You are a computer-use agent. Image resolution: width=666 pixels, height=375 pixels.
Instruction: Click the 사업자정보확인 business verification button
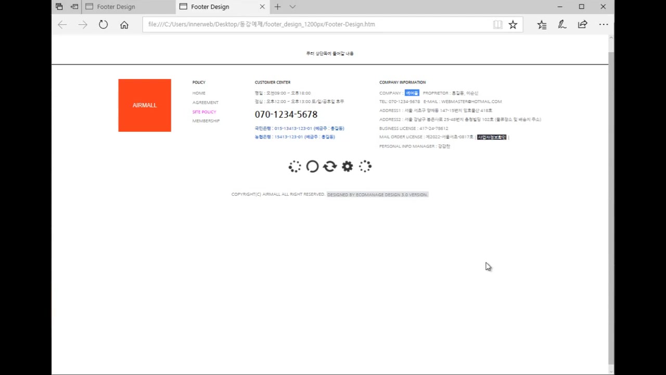(491, 136)
